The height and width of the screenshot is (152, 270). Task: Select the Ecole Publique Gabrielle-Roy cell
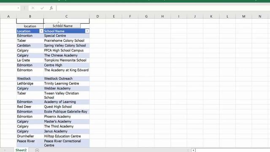[67, 111]
